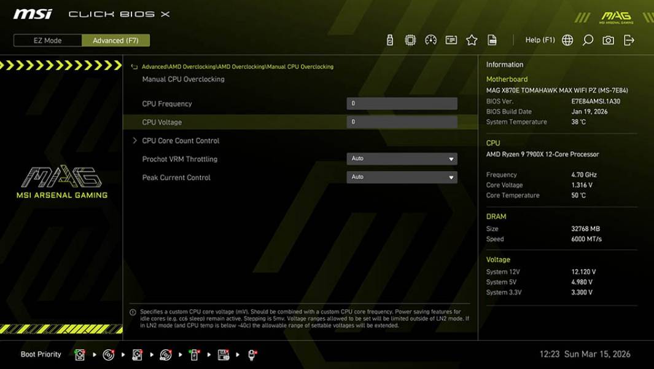Click the CPU Frequency input field
654x369 pixels.
(403, 103)
